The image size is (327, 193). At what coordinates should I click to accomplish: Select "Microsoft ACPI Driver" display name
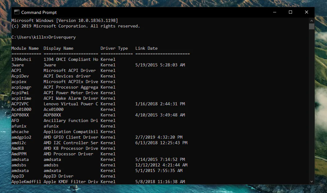pyautogui.click(x=69, y=70)
